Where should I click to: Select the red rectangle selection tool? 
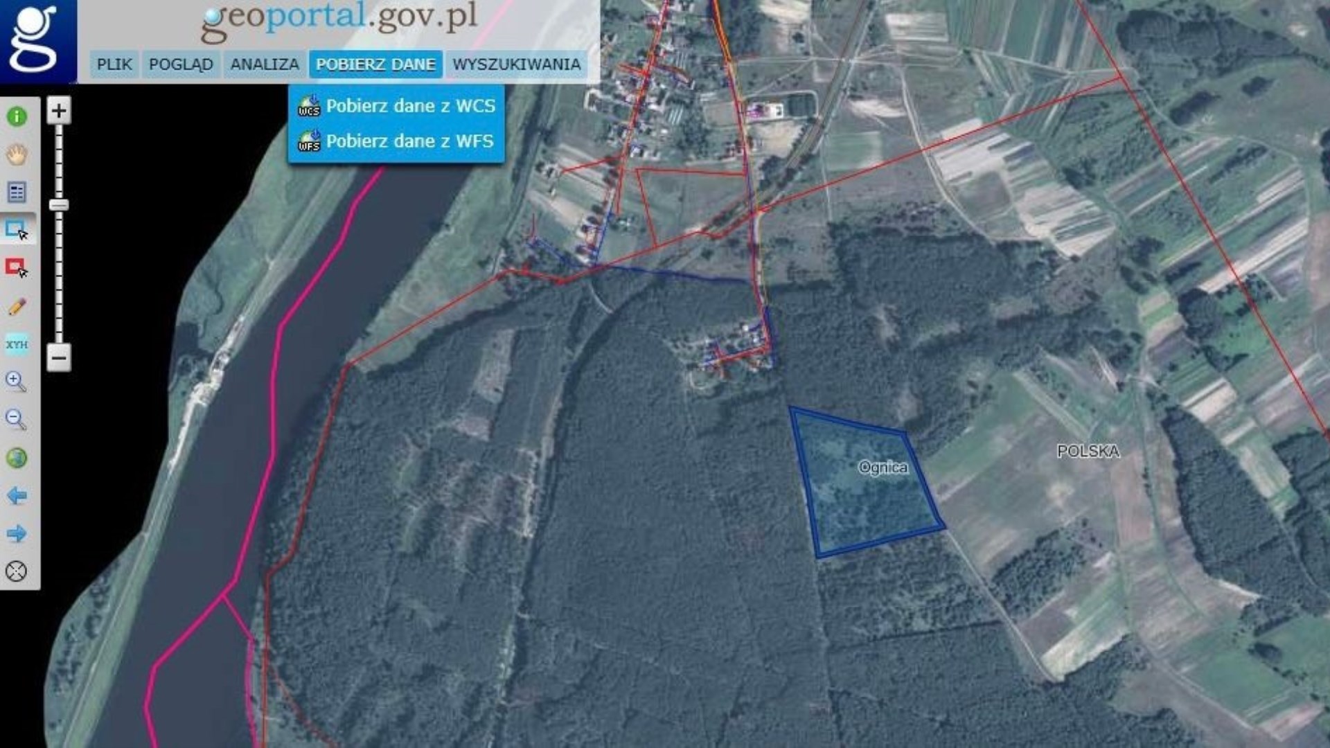[x=17, y=268]
